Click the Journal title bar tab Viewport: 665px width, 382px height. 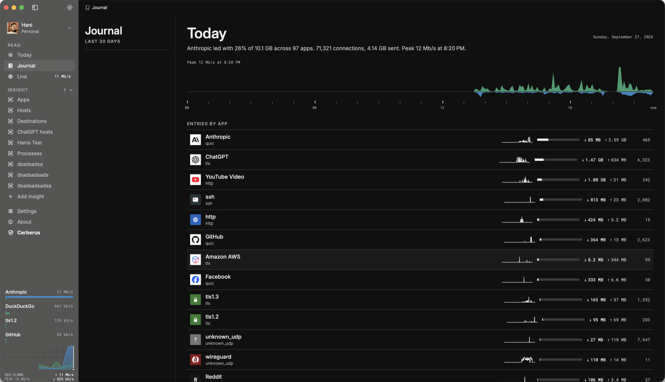(96, 7)
